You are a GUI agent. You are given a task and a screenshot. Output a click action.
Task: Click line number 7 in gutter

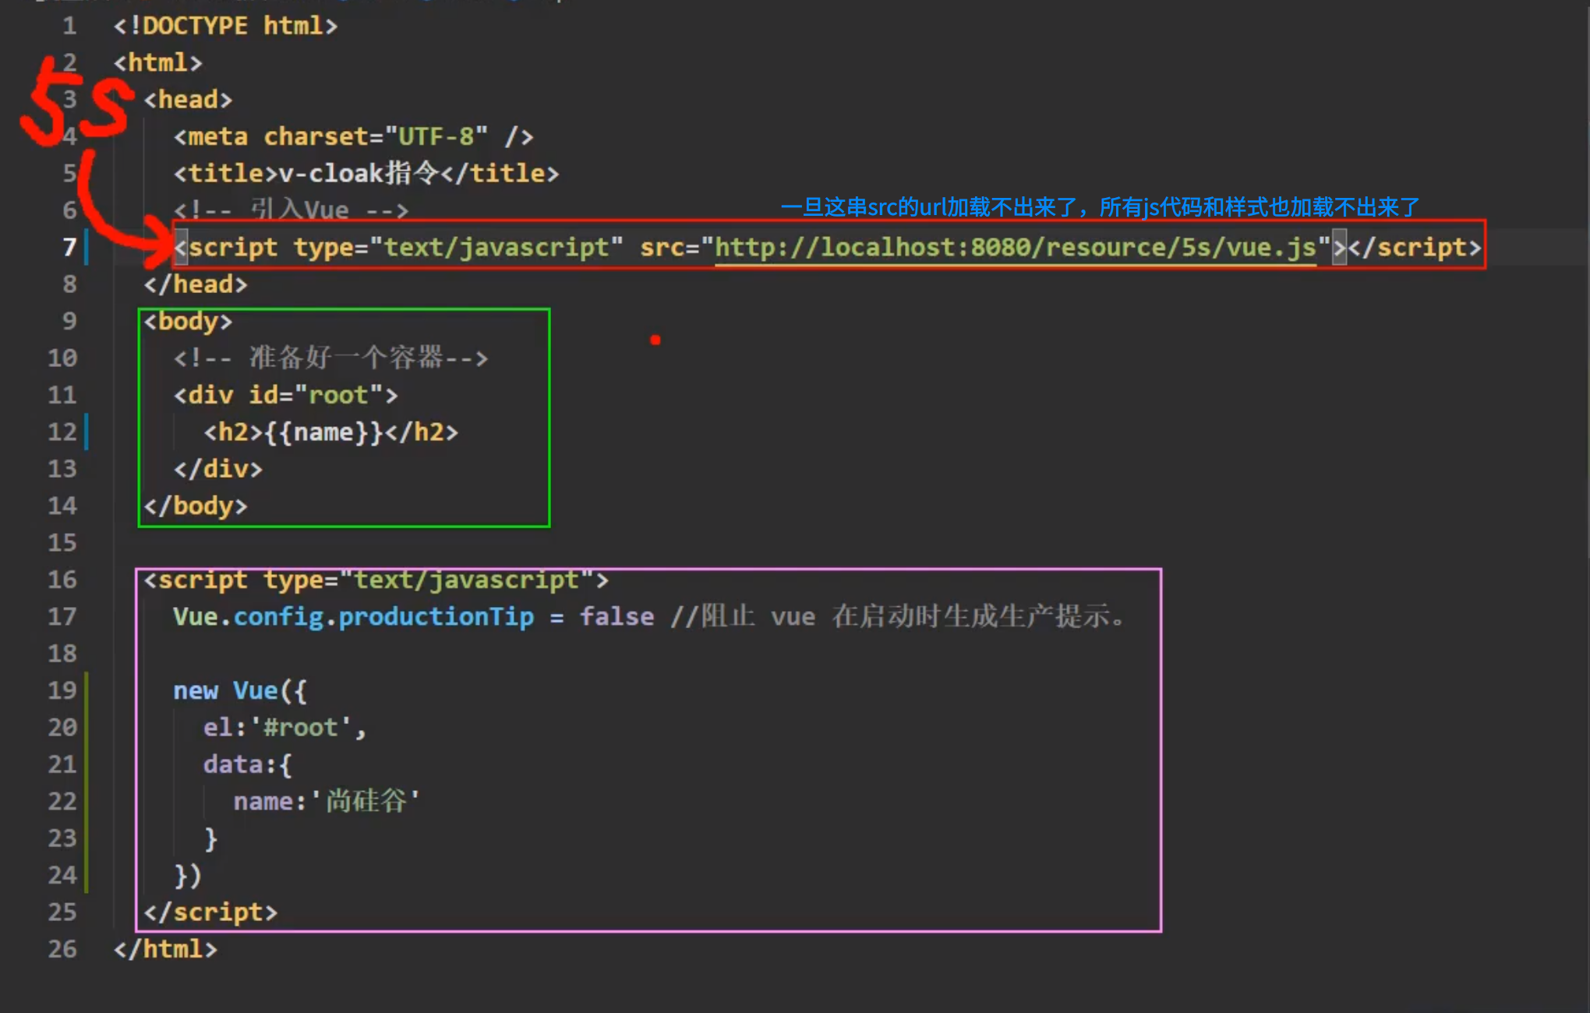click(69, 248)
